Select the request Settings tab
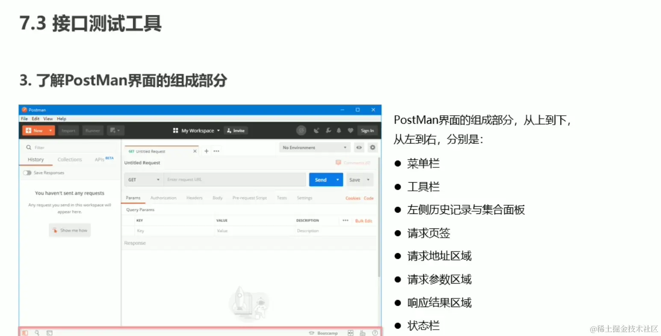Screen dimensions: 661x336 point(304,198)
